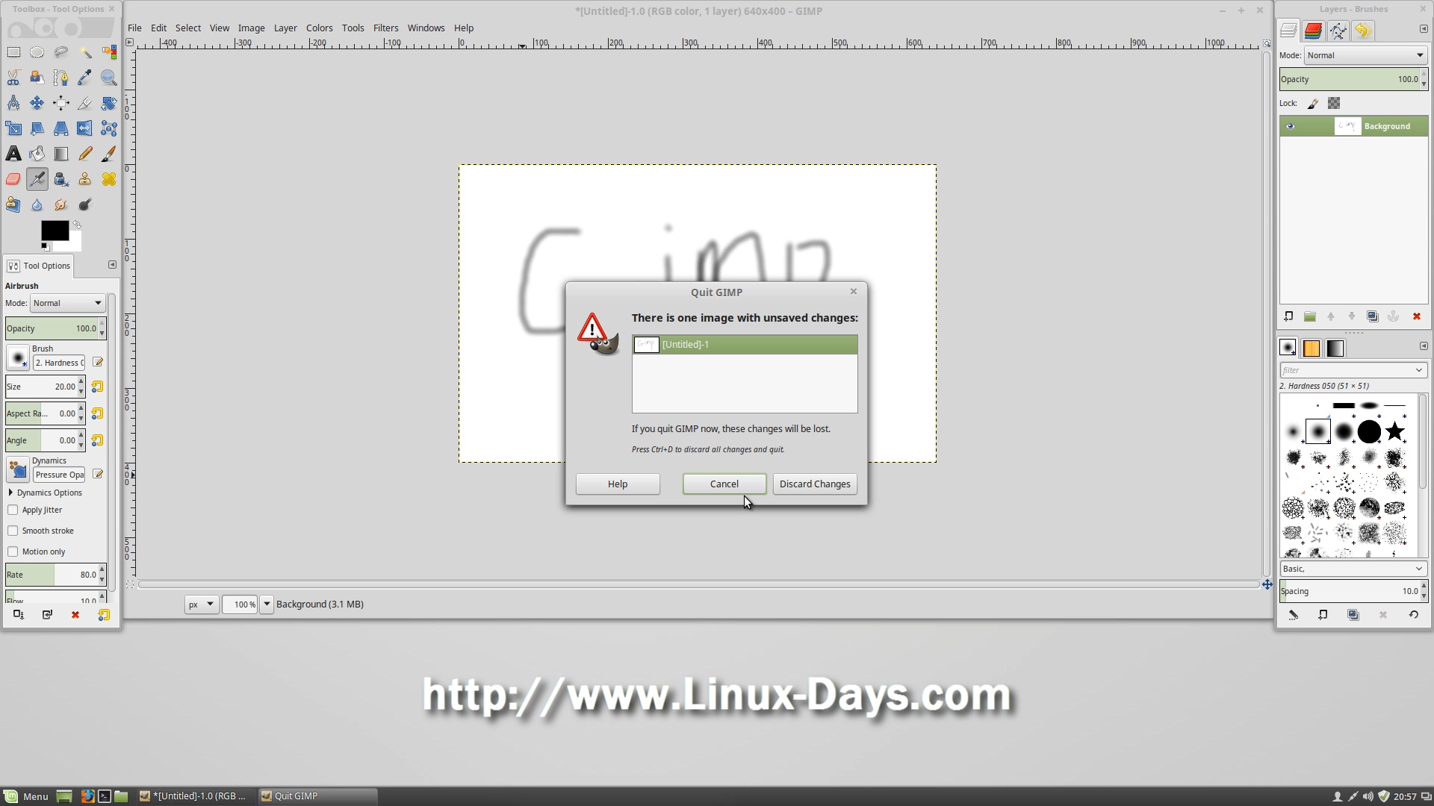Open the Colors menu

point(319,28)
